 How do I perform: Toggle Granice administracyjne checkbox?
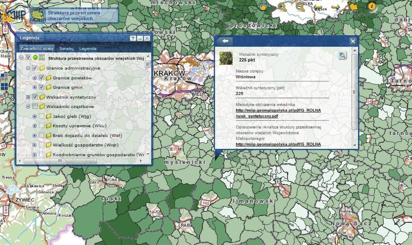coord(35,68)
